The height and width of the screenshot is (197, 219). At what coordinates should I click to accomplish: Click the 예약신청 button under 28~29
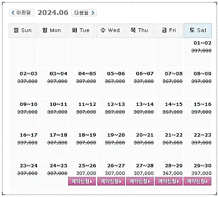[x=169, y=181]
